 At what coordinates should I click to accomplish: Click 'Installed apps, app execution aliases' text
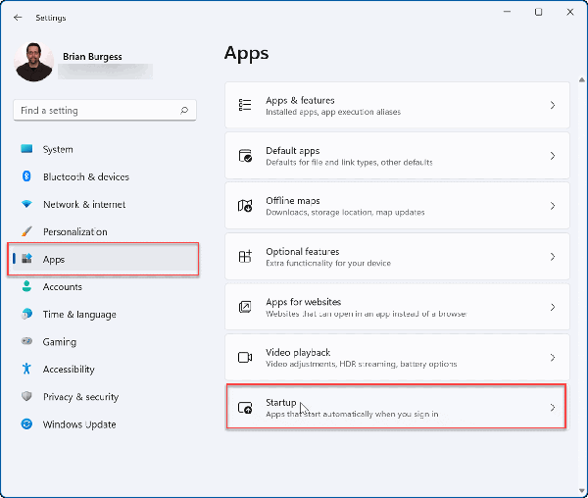pyautogui.click(x=333, y=112)
